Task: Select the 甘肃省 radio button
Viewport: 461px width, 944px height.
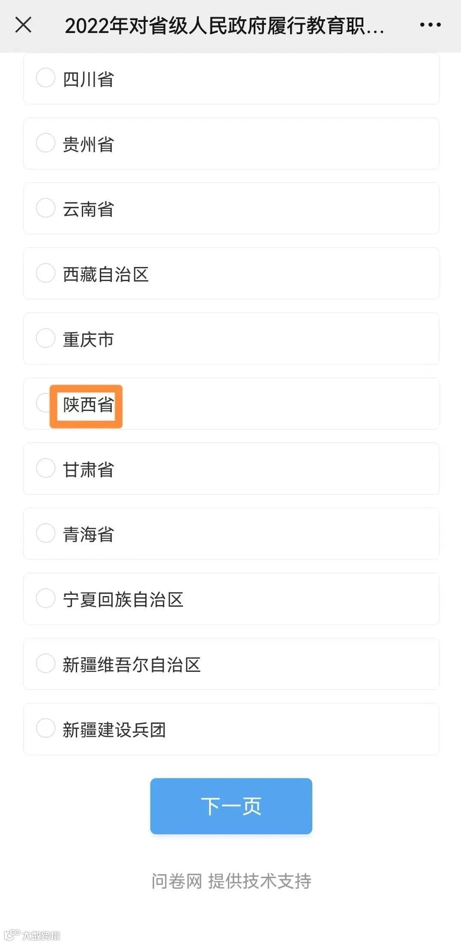Action: coord(45,468)
